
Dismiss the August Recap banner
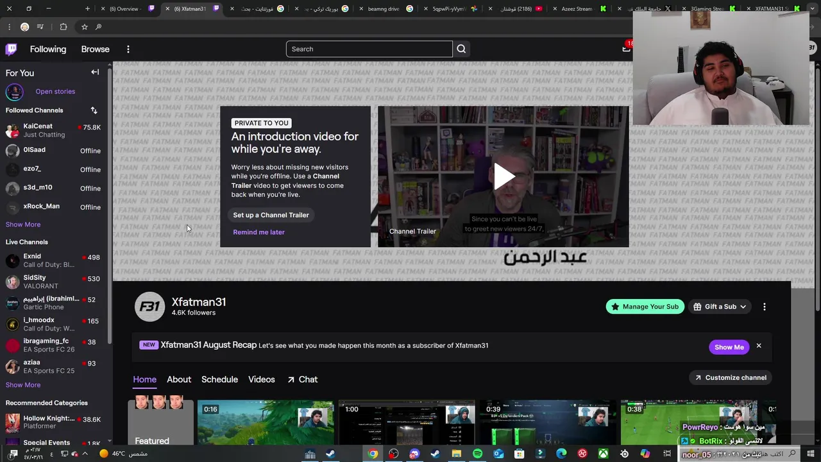(759, 346)
